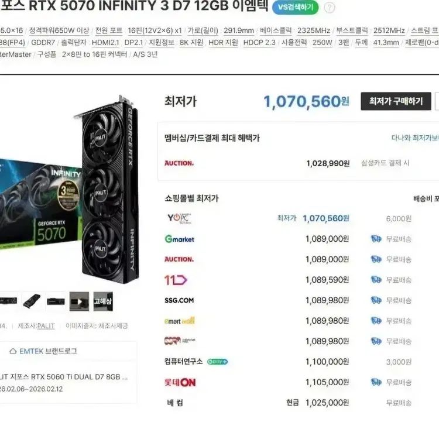Screen dimensions: 439x439
Task: Click the 컴퓨터연구소 seller name
Action: pos(183,362)
